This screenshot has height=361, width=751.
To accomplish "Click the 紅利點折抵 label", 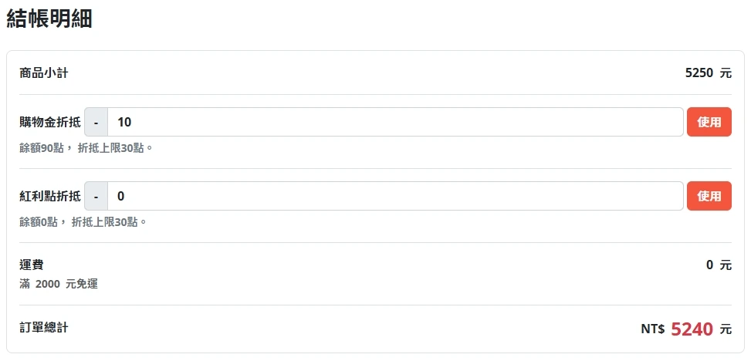I will 49,196.
